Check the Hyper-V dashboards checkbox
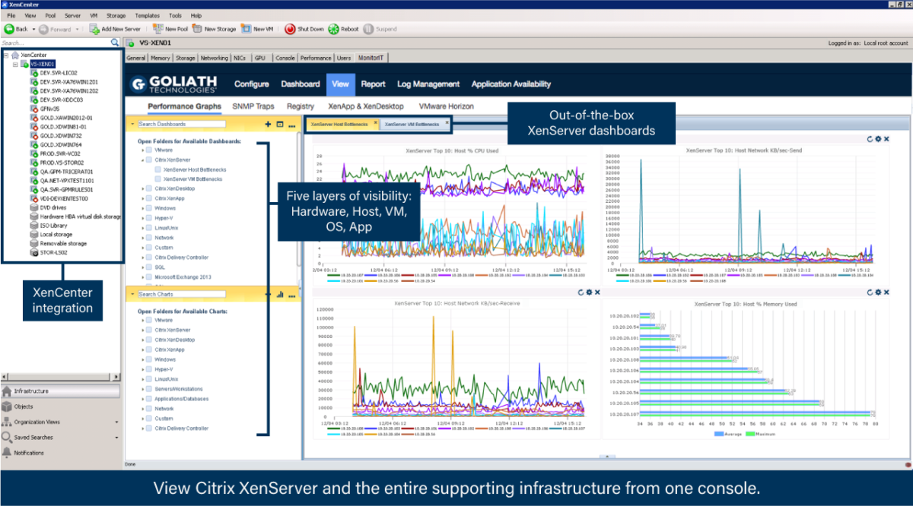The height and width of the screenshot is (506, 913). (x=149, y=218)
